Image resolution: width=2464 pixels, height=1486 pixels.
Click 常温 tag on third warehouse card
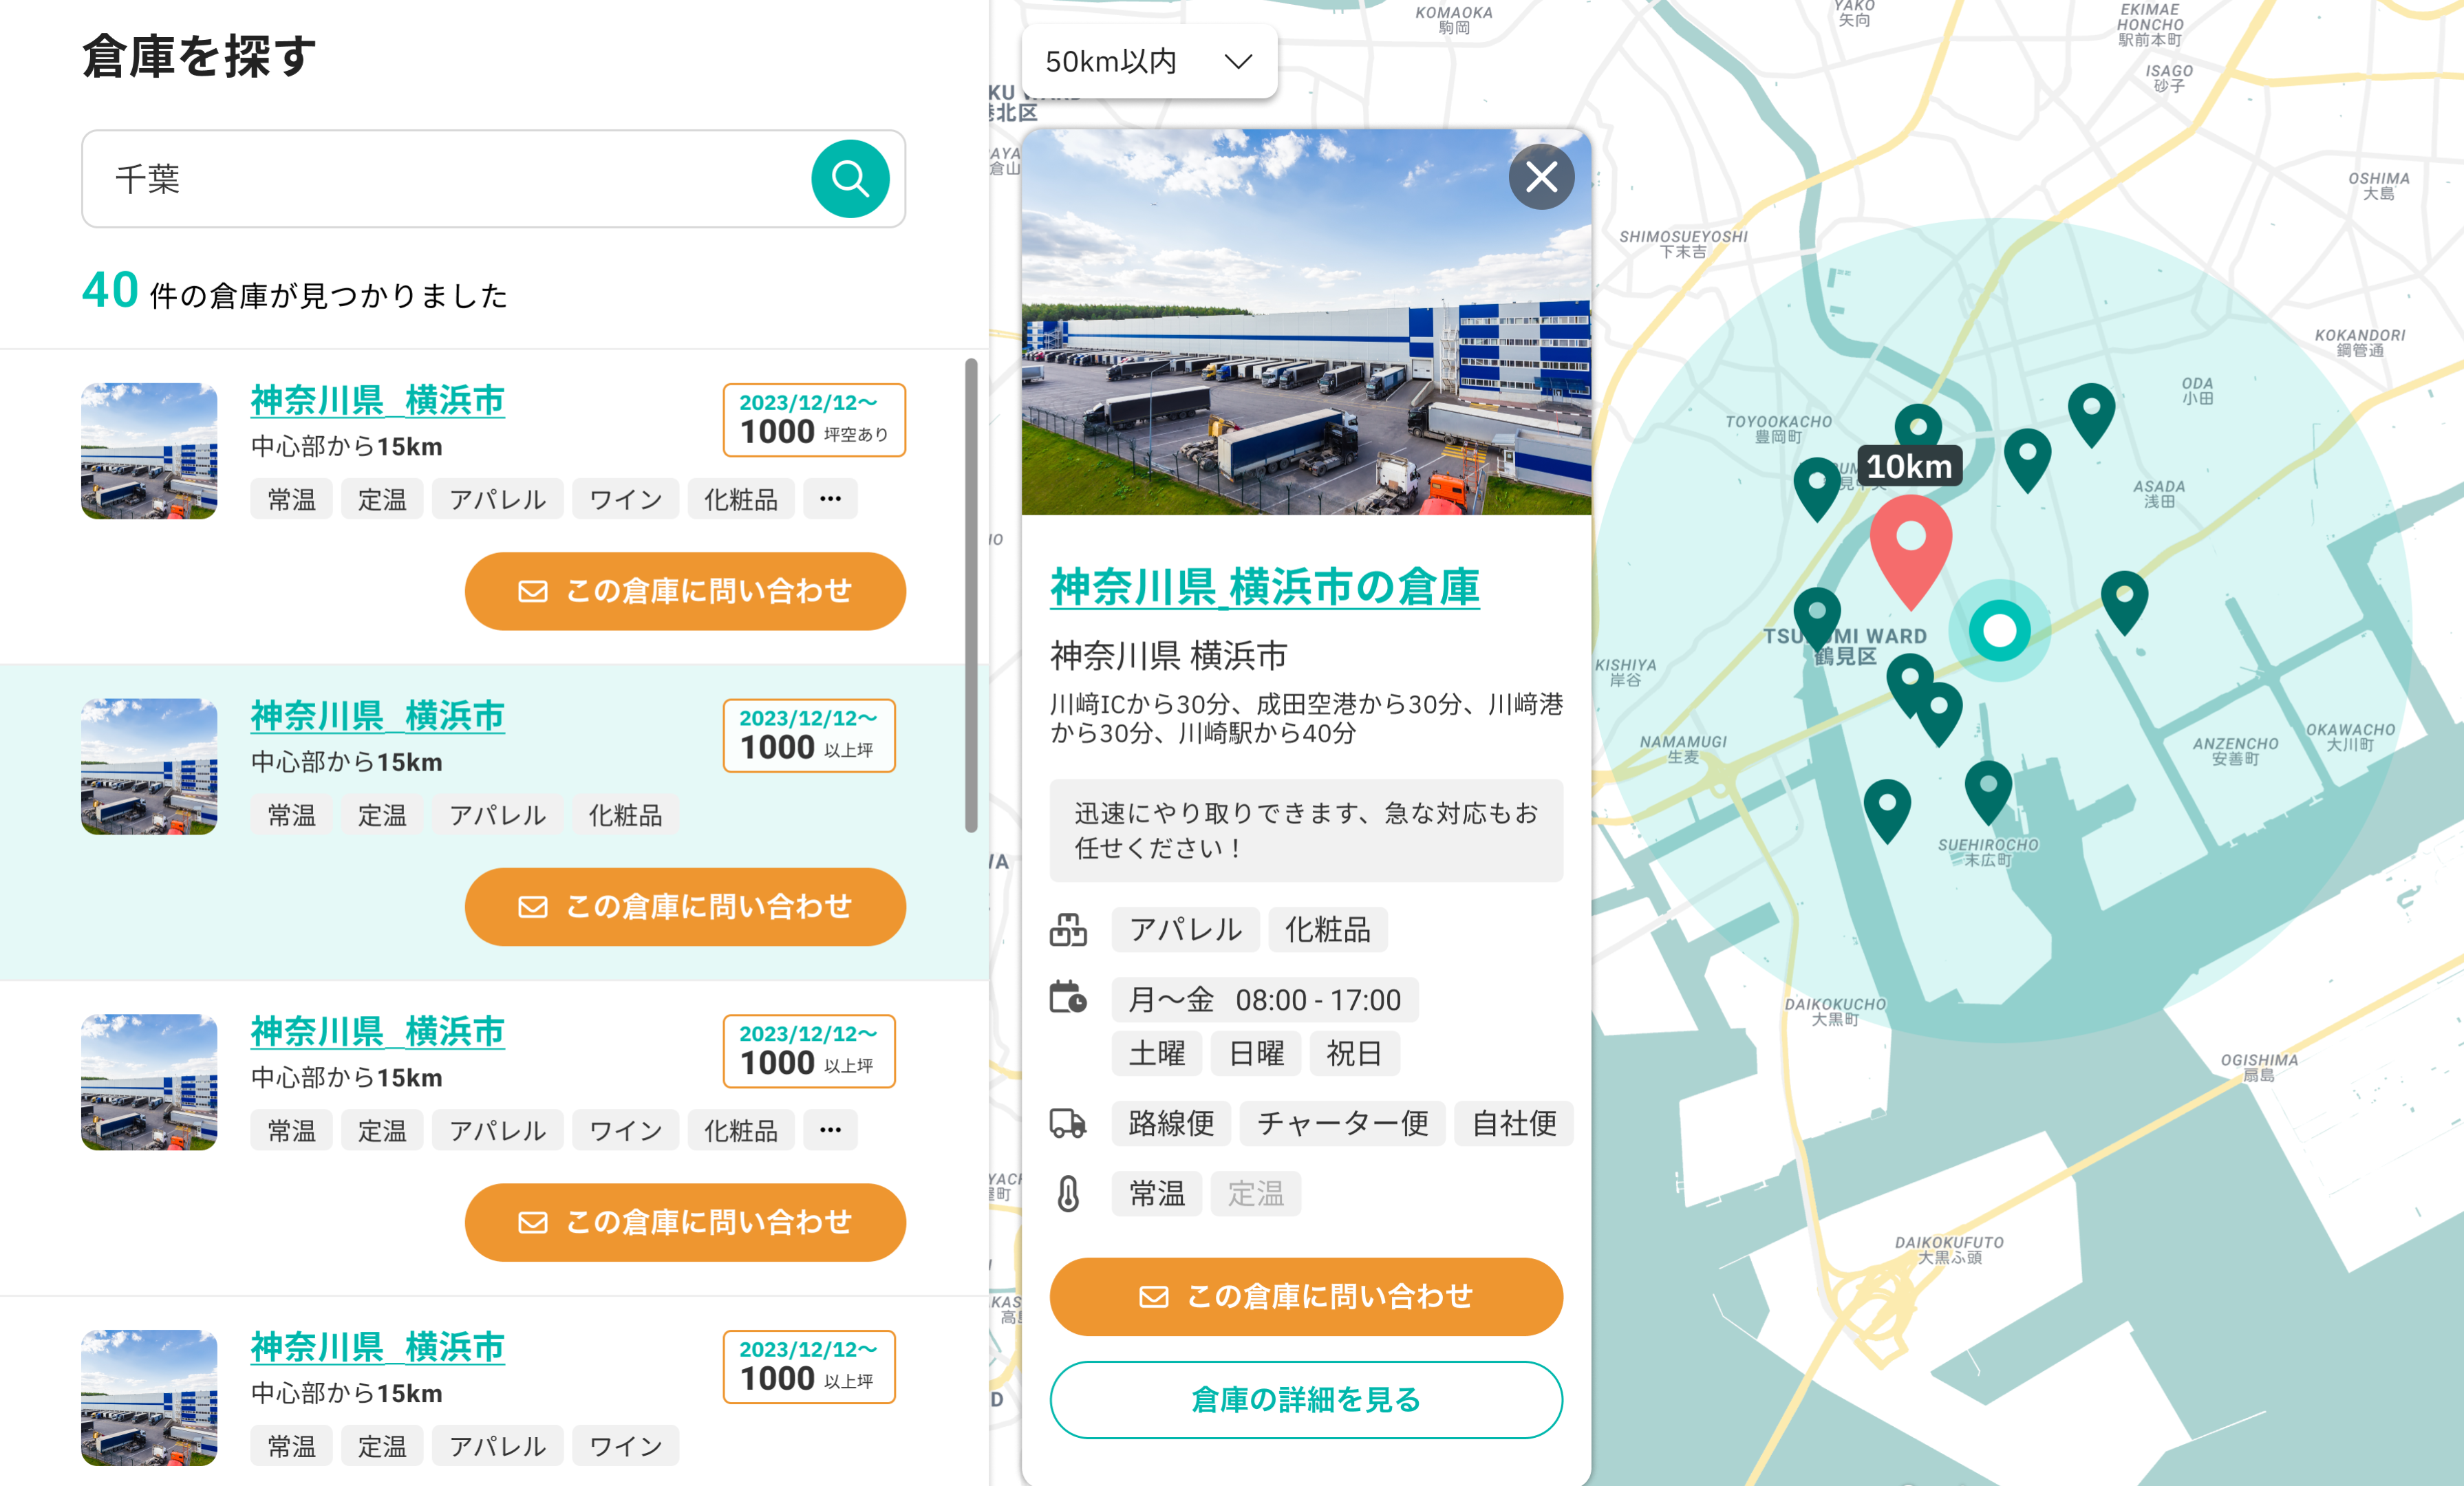(291, 1129)
